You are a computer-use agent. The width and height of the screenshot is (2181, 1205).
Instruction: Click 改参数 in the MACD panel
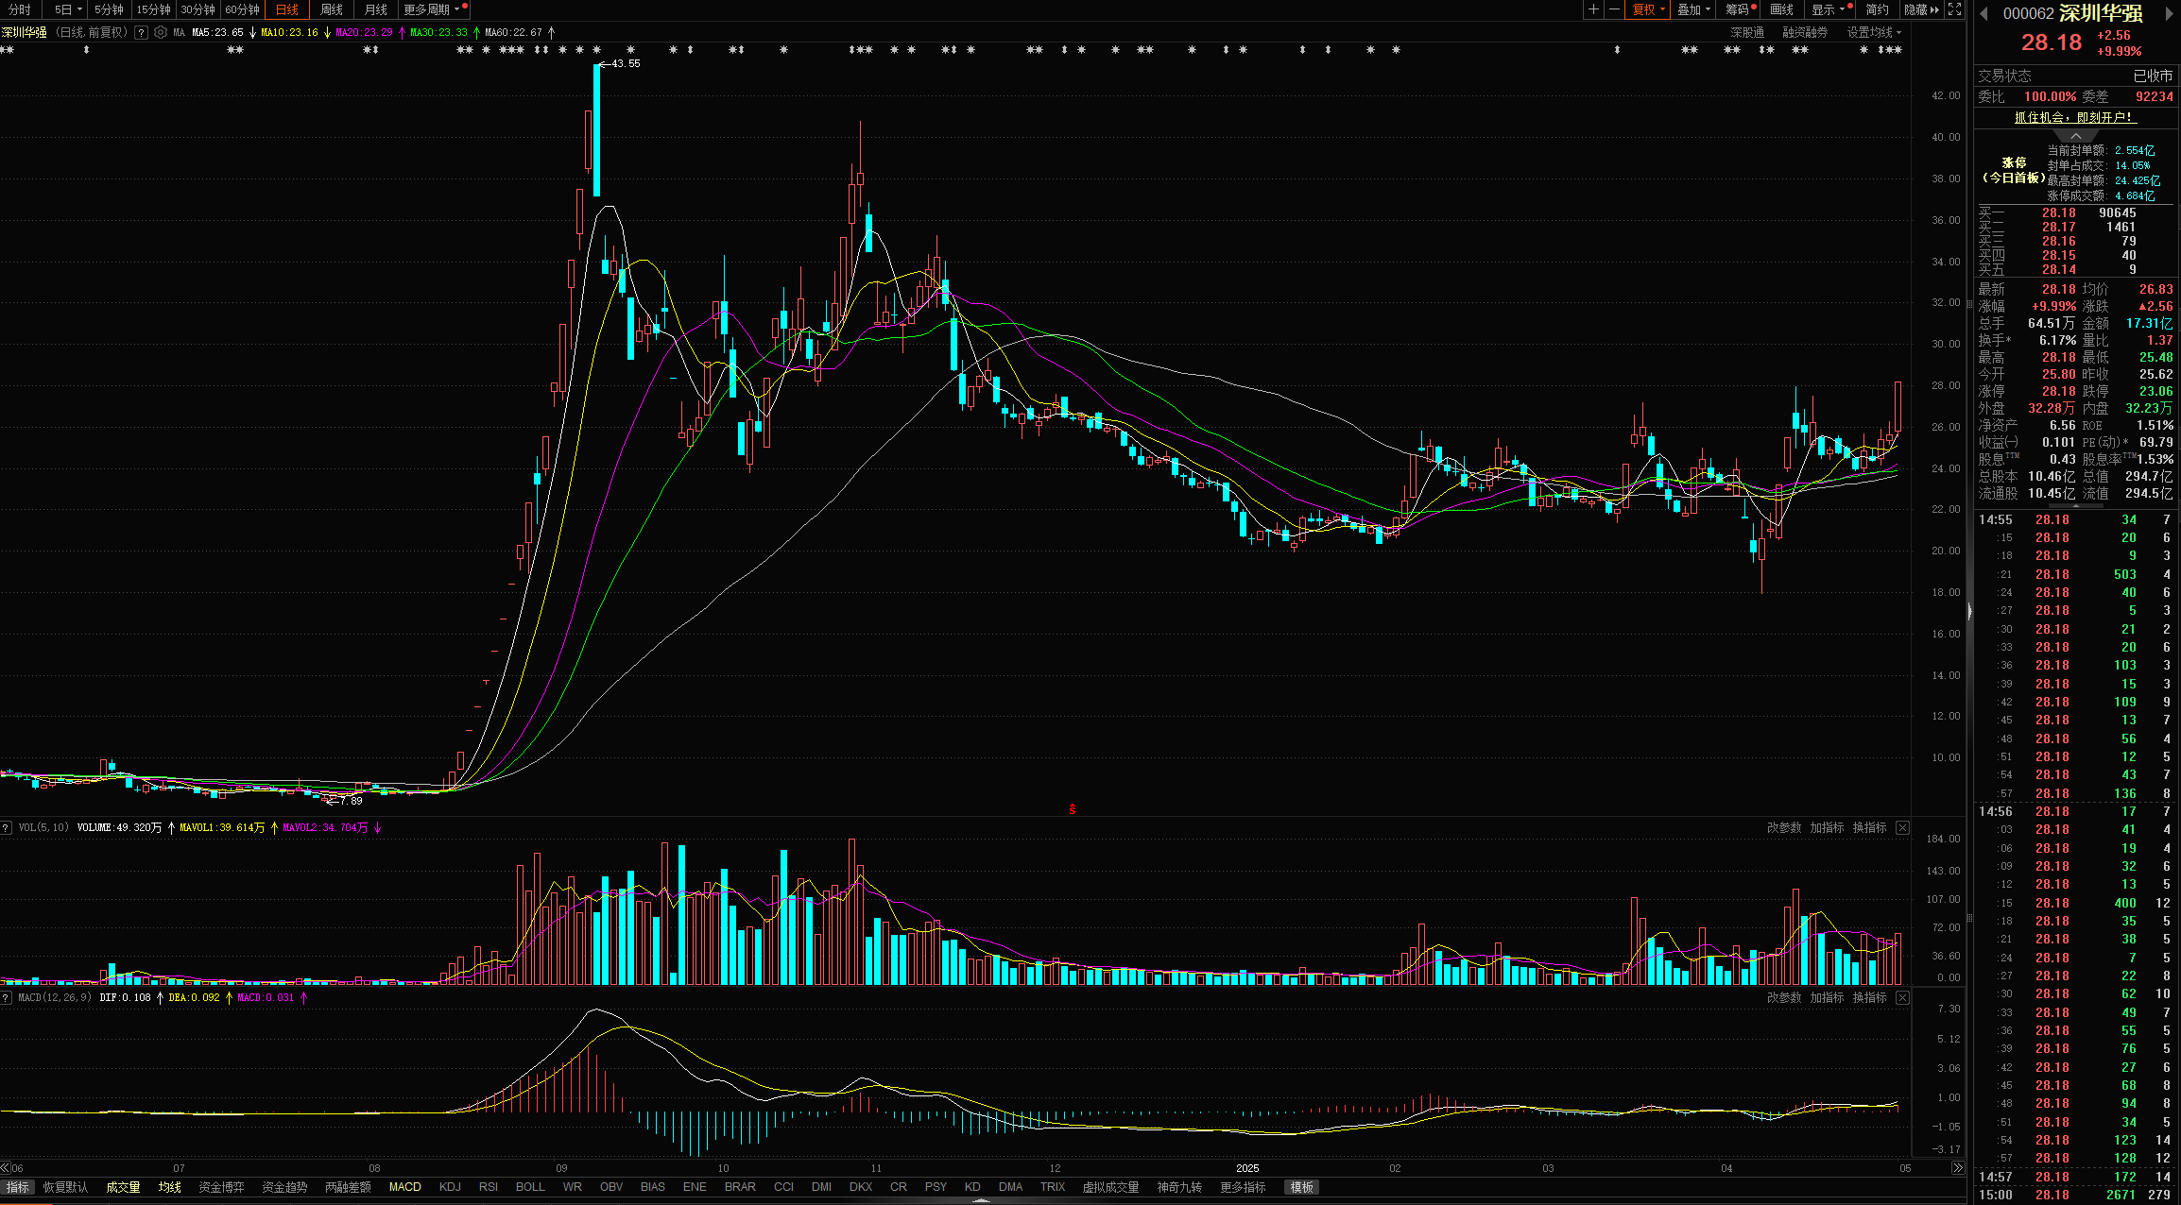(1784, 997)
